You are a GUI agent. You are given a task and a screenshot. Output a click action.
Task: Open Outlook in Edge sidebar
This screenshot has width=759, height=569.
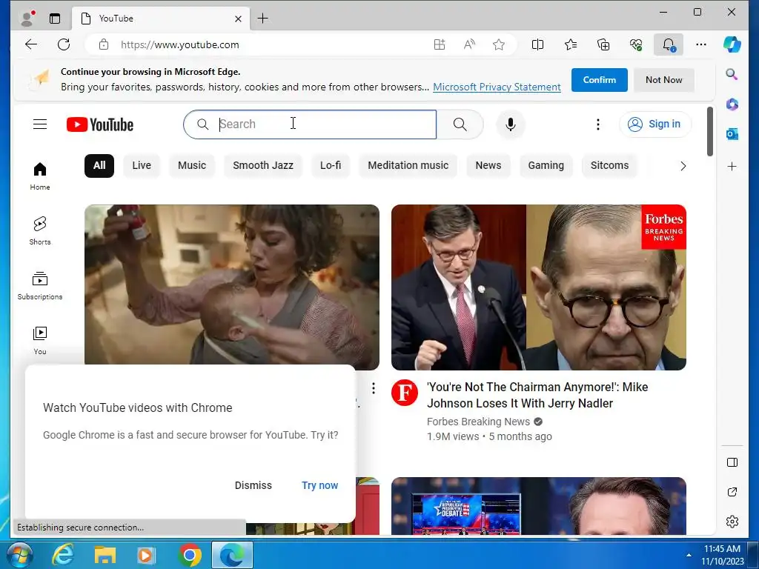(732, 134)
